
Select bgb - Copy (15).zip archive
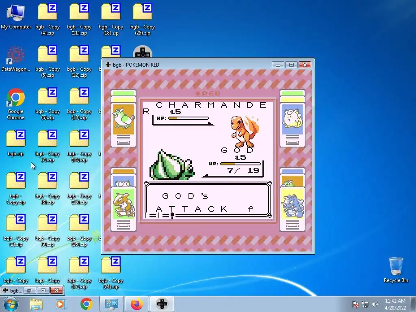[x=79, y=188]
